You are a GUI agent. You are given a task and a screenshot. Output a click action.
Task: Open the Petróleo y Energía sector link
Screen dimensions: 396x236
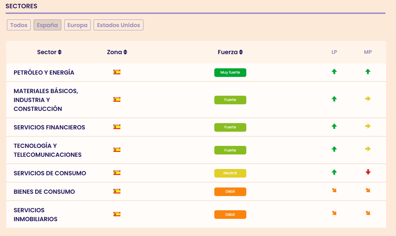coord(44,73)
